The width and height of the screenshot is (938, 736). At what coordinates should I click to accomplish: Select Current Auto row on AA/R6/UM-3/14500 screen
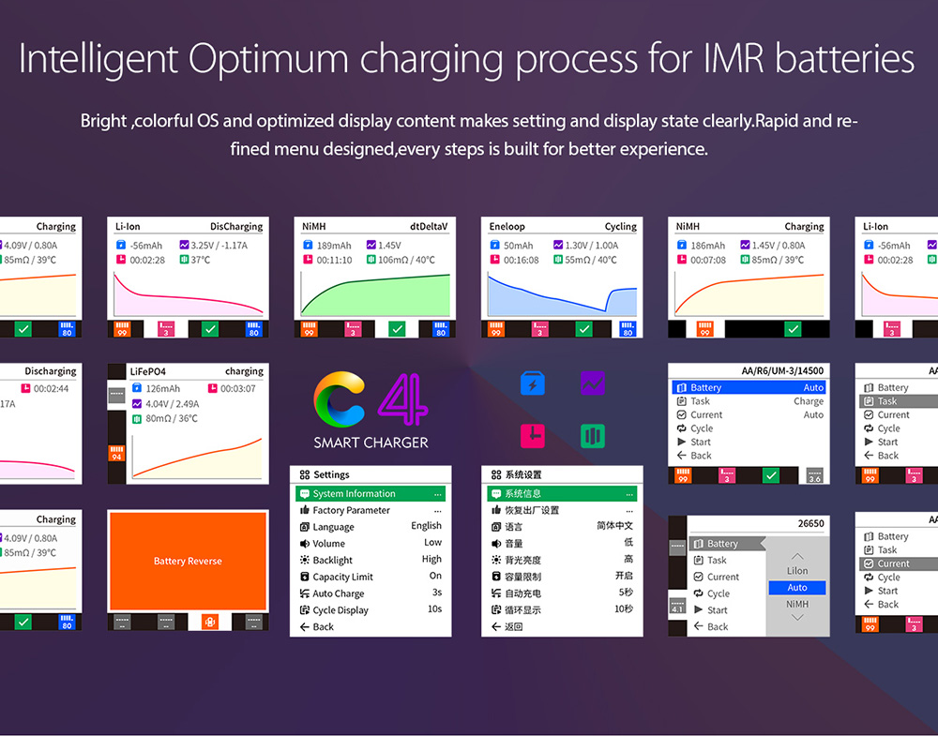click(x=749, y=415)
